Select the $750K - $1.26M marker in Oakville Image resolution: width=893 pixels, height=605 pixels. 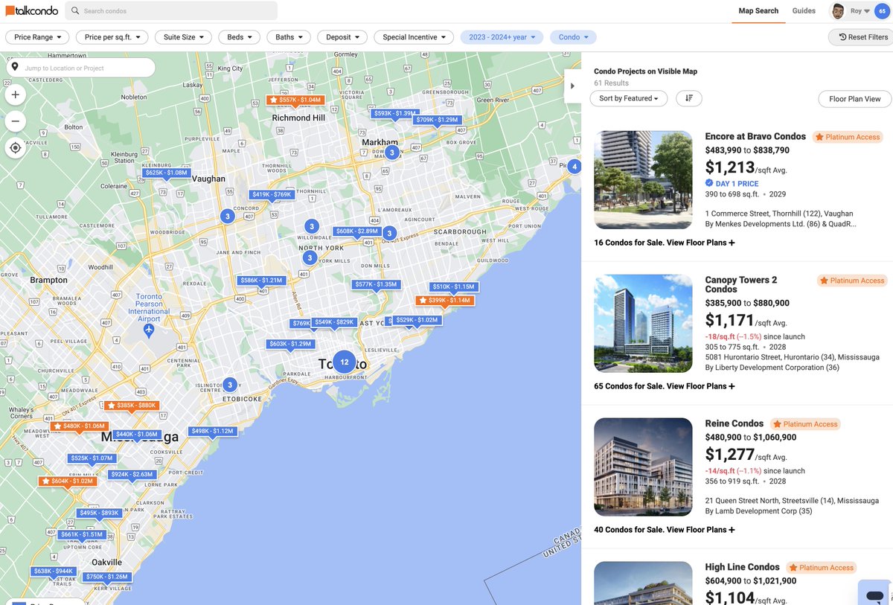(x=107, y=577)
